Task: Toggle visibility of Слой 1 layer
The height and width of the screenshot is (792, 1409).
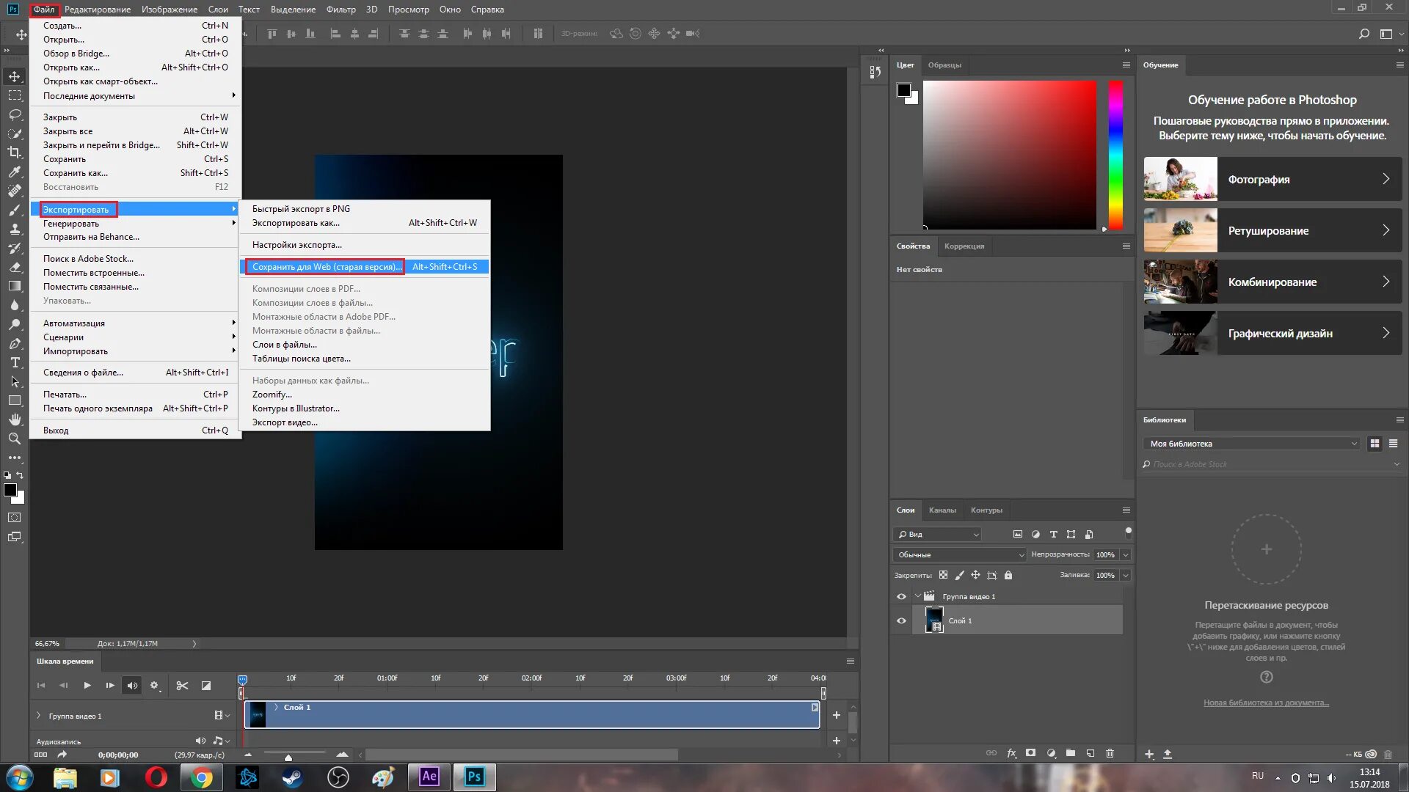Action: click(x=901, y=621)
